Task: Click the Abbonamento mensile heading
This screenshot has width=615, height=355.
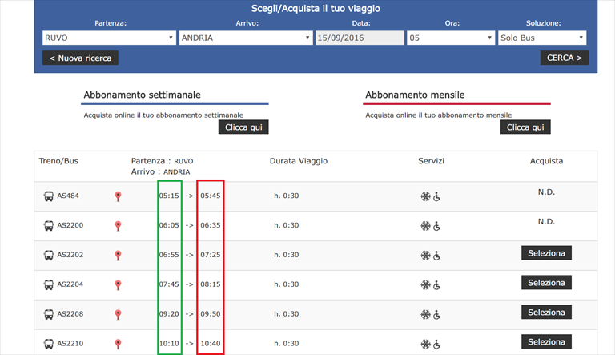Action: 415,95
